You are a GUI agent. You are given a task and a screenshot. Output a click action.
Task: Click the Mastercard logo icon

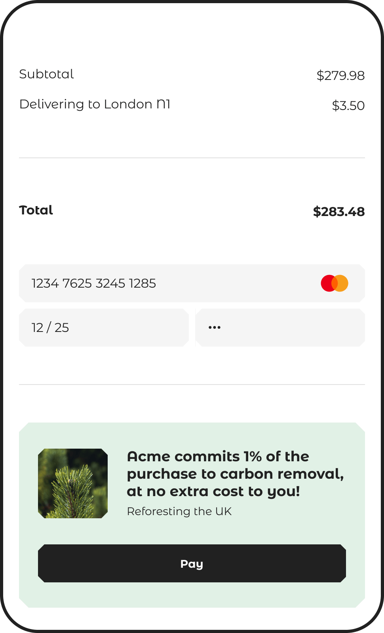[335, 283]
